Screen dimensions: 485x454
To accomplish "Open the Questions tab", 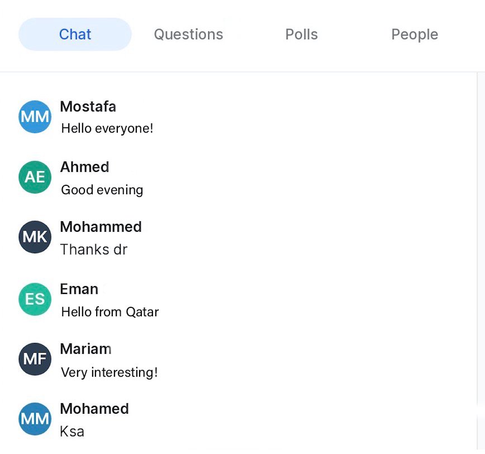I will [188, 34].
